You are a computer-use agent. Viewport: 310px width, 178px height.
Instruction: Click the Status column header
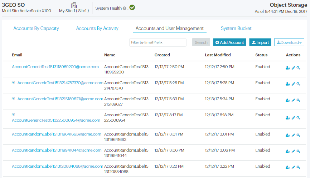[261, 55]
